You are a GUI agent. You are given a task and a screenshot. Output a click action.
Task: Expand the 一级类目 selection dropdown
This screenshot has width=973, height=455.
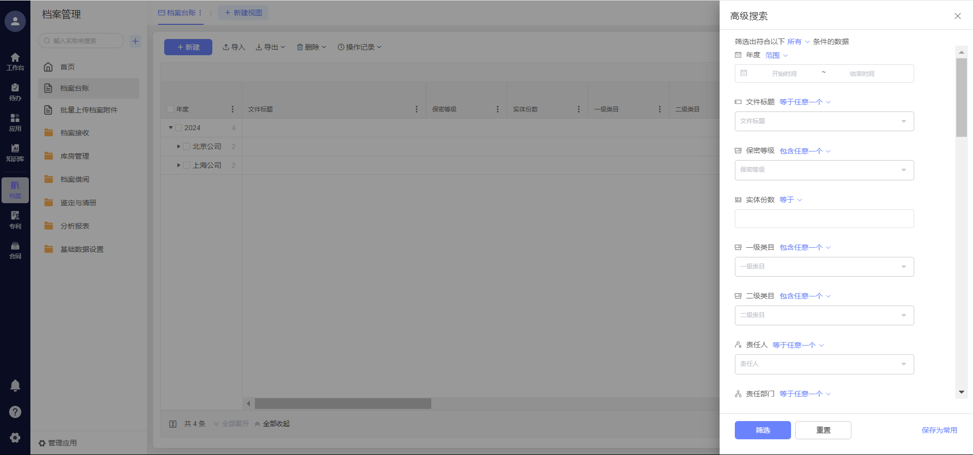tap(824, 267)
